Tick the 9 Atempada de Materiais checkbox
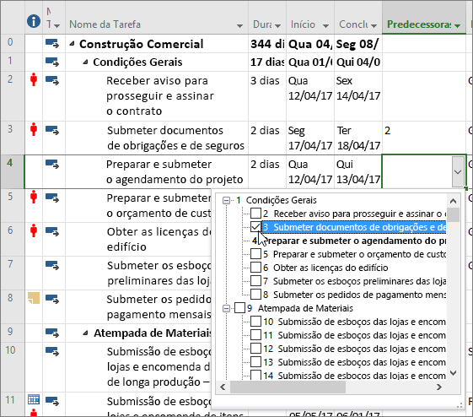 click(239, 308)
